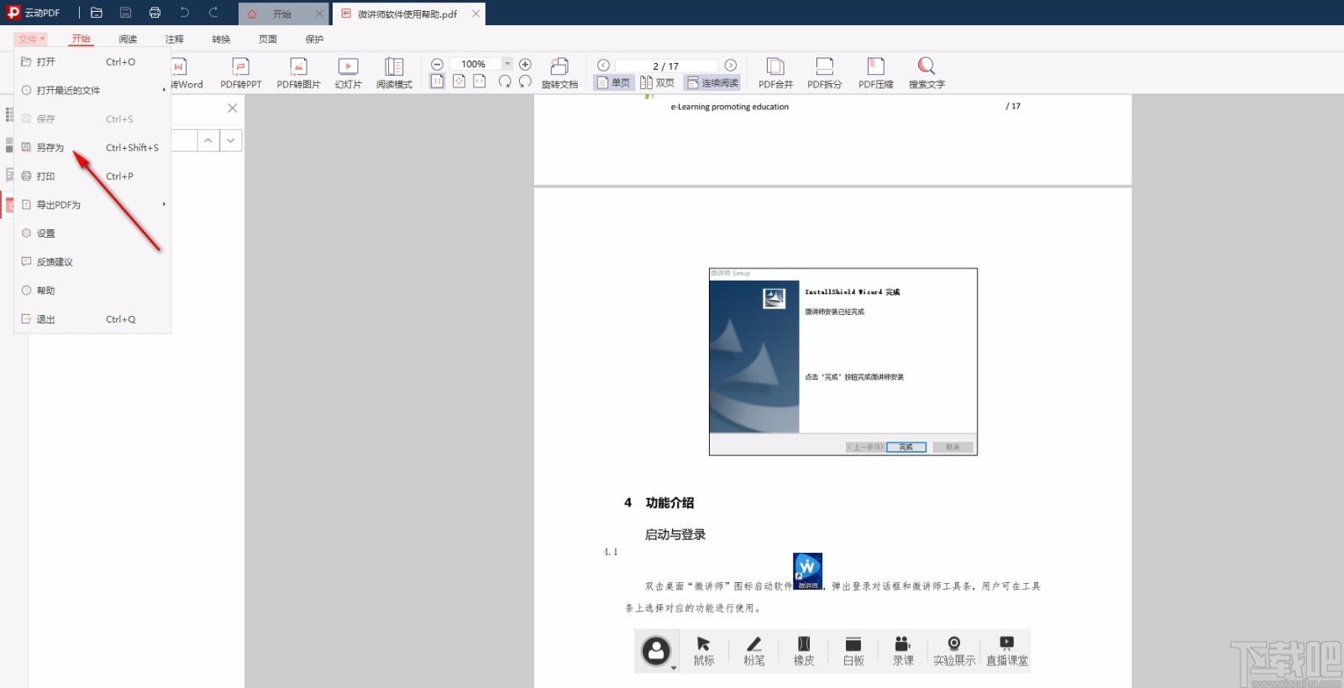
Task: Switch to the 开始 ribbon tab
Action: coord(81,39)
